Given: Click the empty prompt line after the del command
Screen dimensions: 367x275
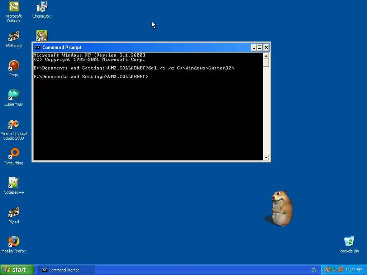Looking at the screenshot, I should [91, 77].
